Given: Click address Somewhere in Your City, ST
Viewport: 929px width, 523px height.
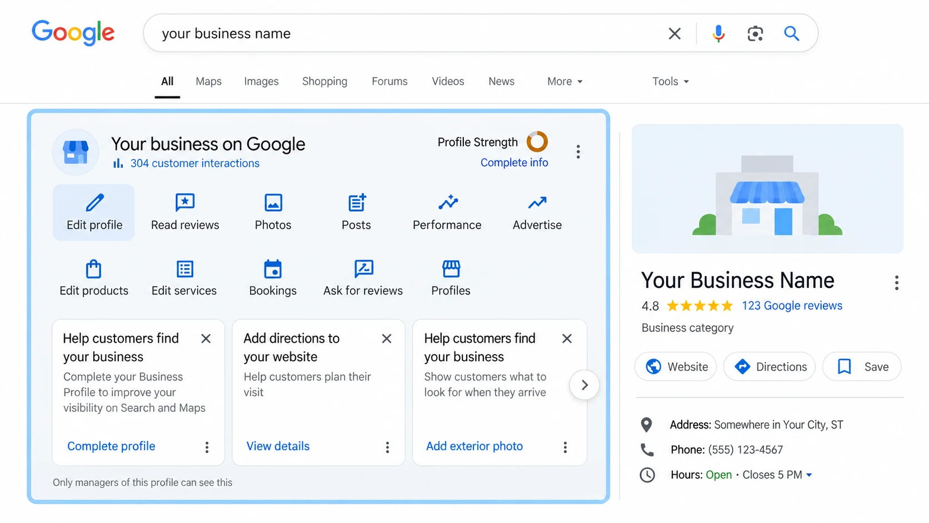Looking at the screenshot, I should pos(778,425).
